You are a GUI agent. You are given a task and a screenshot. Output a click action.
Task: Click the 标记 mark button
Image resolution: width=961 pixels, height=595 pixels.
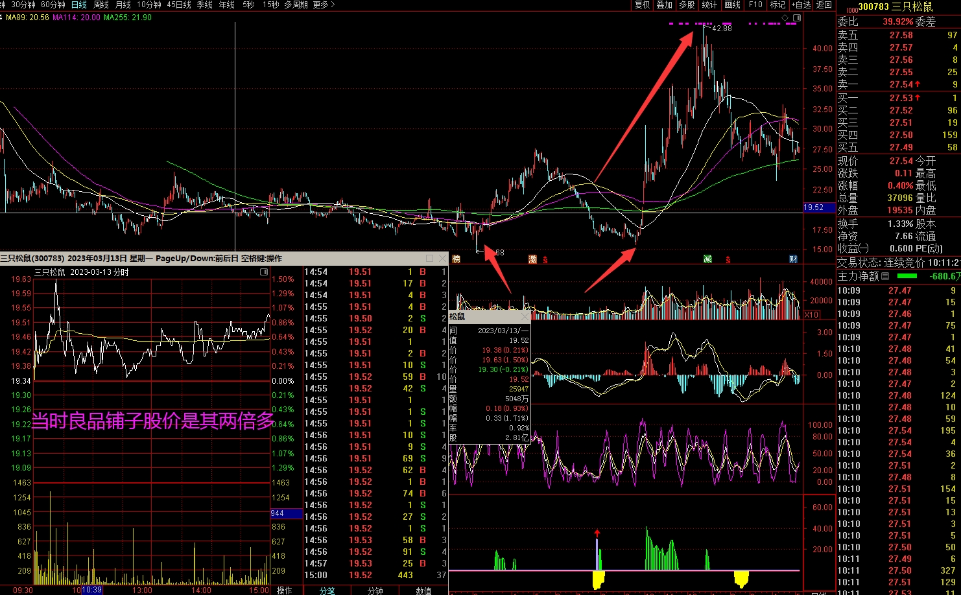tap(777, 5)
